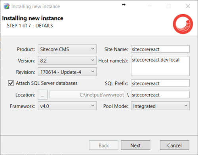198x155 pixels.
Task: Click the SQL Prefix label
Action: coord(116,83)
